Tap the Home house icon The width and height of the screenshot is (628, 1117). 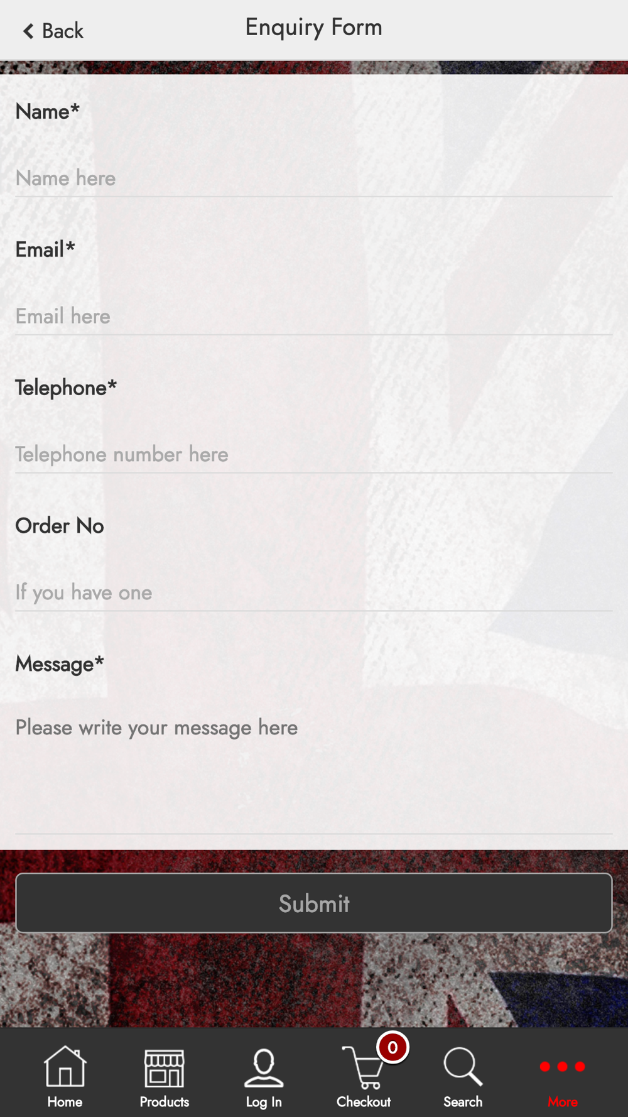point(65,1066)
